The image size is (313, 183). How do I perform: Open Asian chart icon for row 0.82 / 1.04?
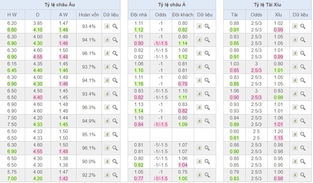199,161
